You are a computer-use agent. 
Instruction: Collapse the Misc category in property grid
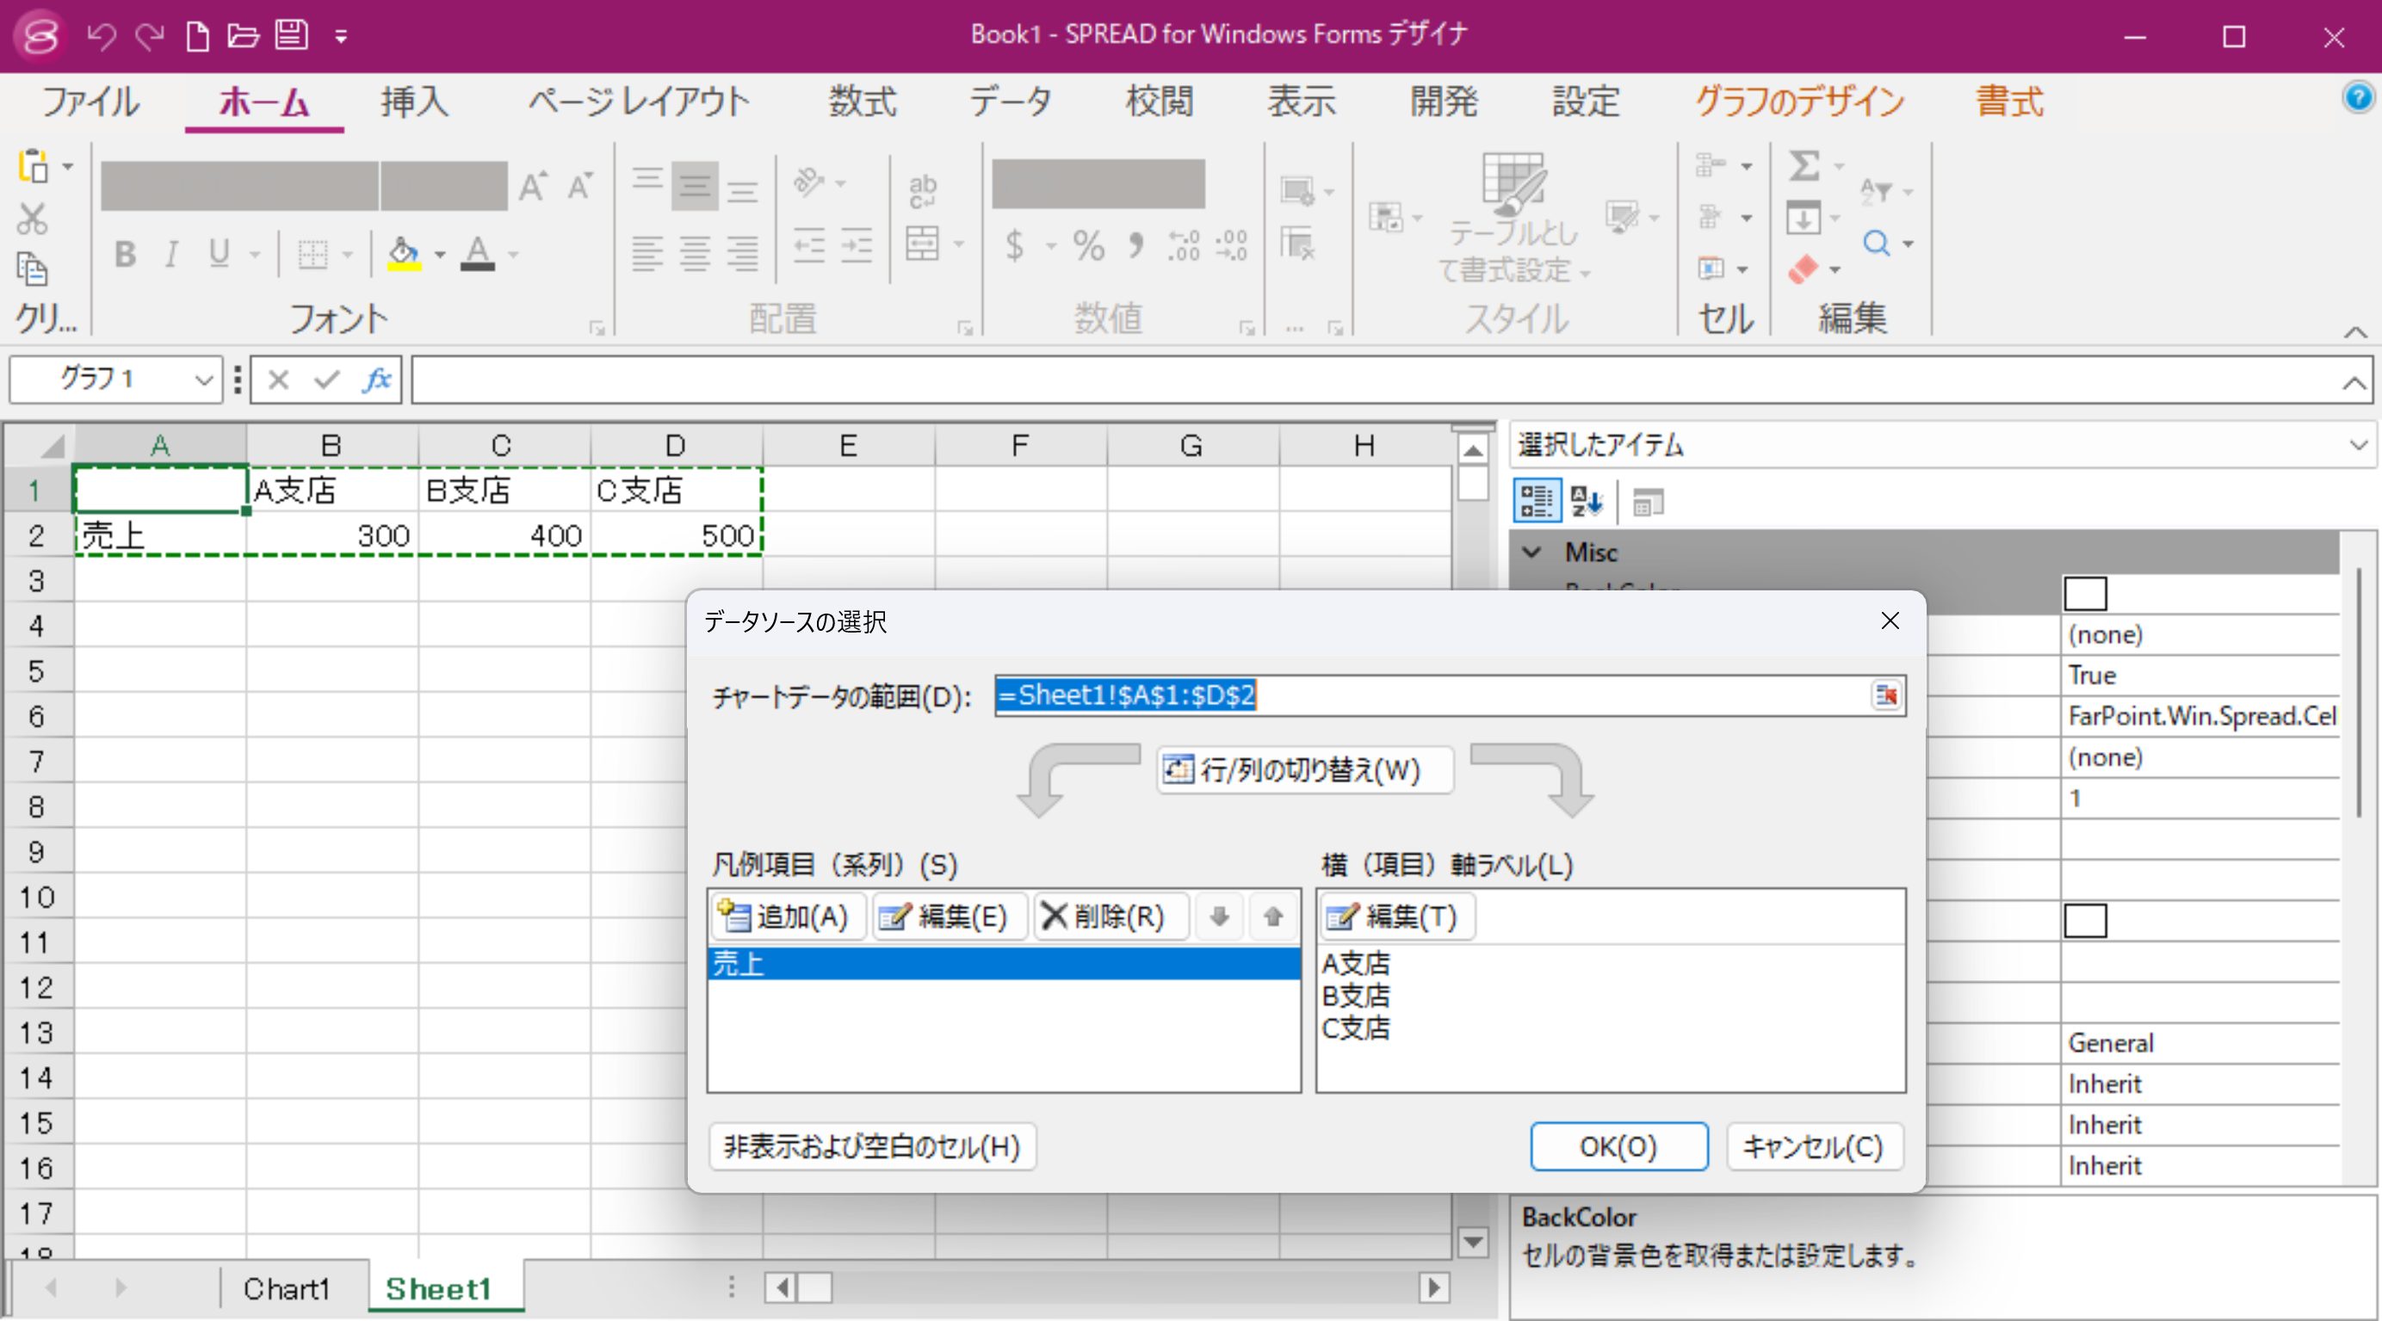click(x=1532, y=552)
